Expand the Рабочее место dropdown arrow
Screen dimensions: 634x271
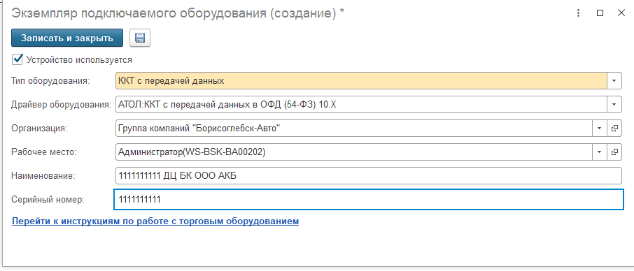pos(600,152)
